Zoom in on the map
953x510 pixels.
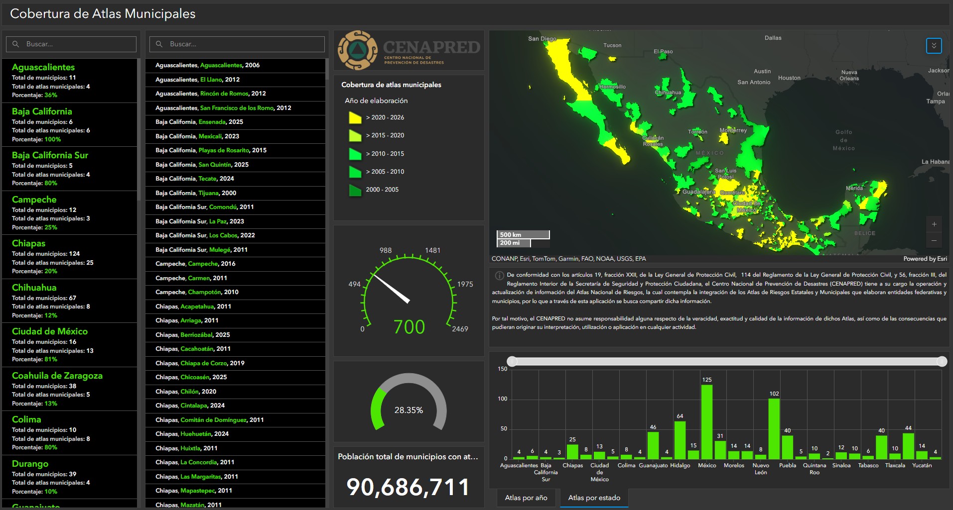pos(934,224)
